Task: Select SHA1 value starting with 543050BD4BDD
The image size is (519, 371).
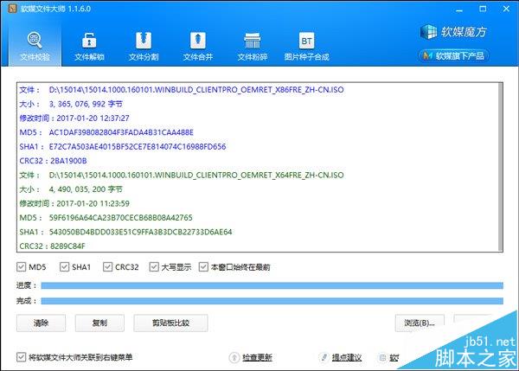Action: (140, 232)
